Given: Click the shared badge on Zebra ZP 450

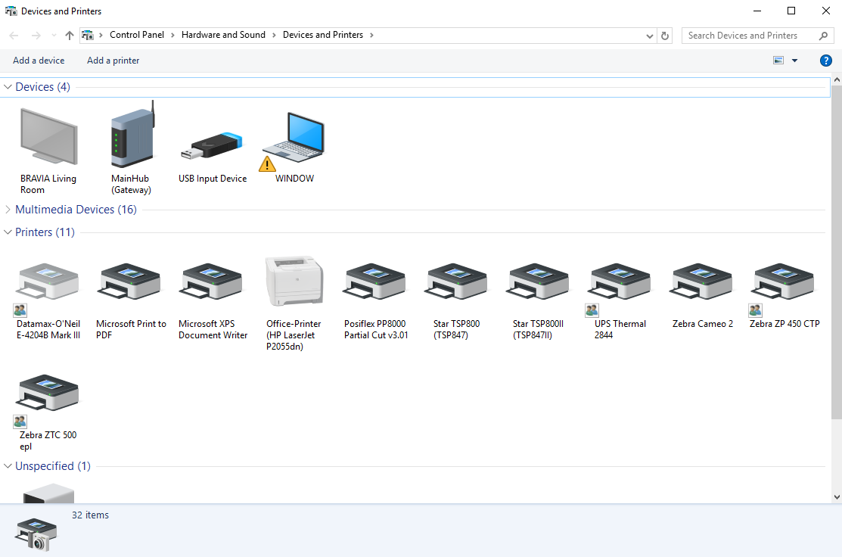Looking at the screenshot, I should [x=755, y=310].
